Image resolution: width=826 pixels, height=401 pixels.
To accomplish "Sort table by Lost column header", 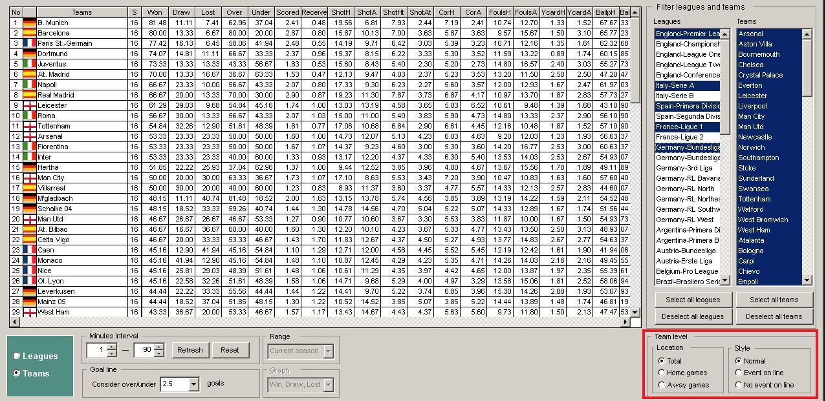I will pyautogui.click(x=208, y=12).
